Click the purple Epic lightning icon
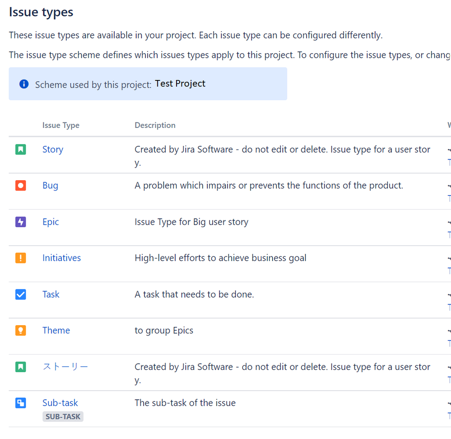Image resolution: width=451 pixels, height=439 pixels. [21, 222]
